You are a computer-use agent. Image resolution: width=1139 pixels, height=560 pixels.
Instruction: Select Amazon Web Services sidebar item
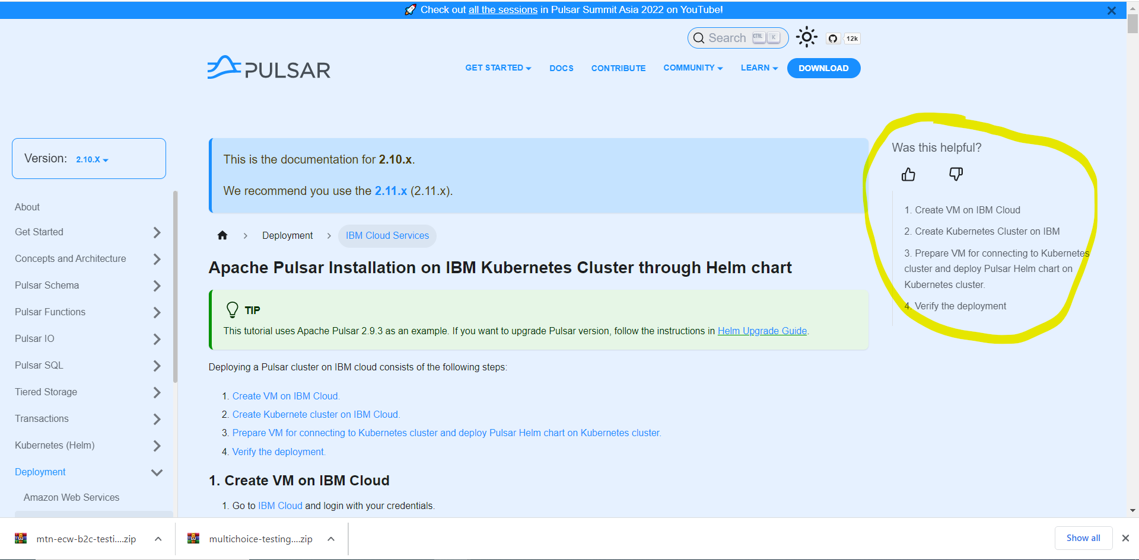(x=71, y=497)
